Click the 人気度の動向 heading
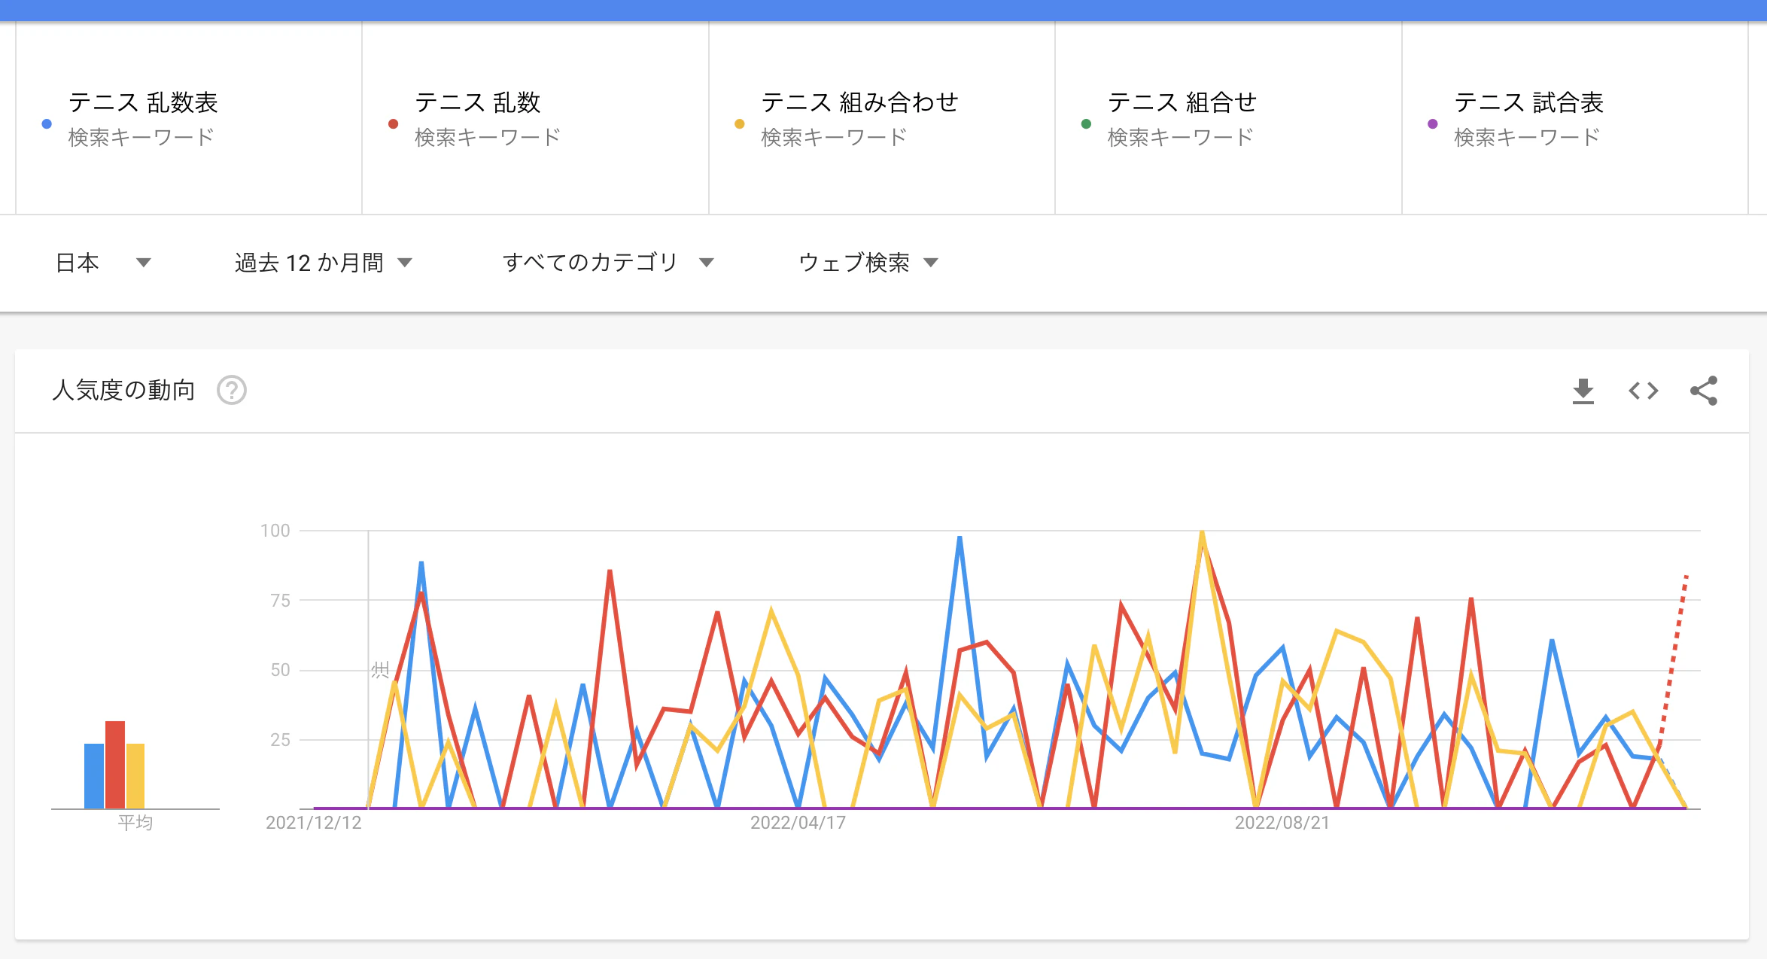 pyautogui.click(x=124, y=390)
